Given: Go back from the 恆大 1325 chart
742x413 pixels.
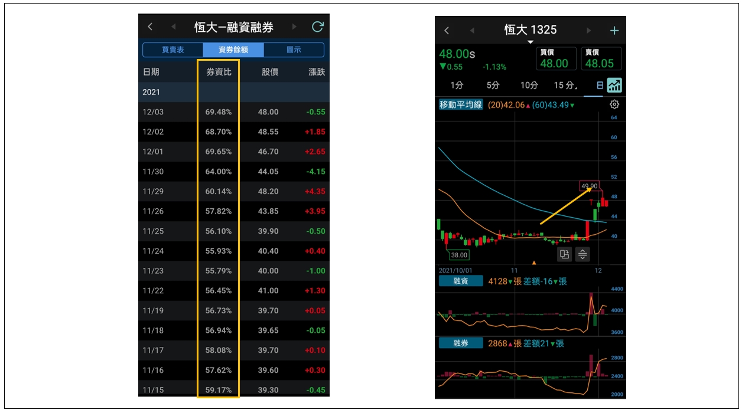Looking at the screenshot, I should click(447, 31).
